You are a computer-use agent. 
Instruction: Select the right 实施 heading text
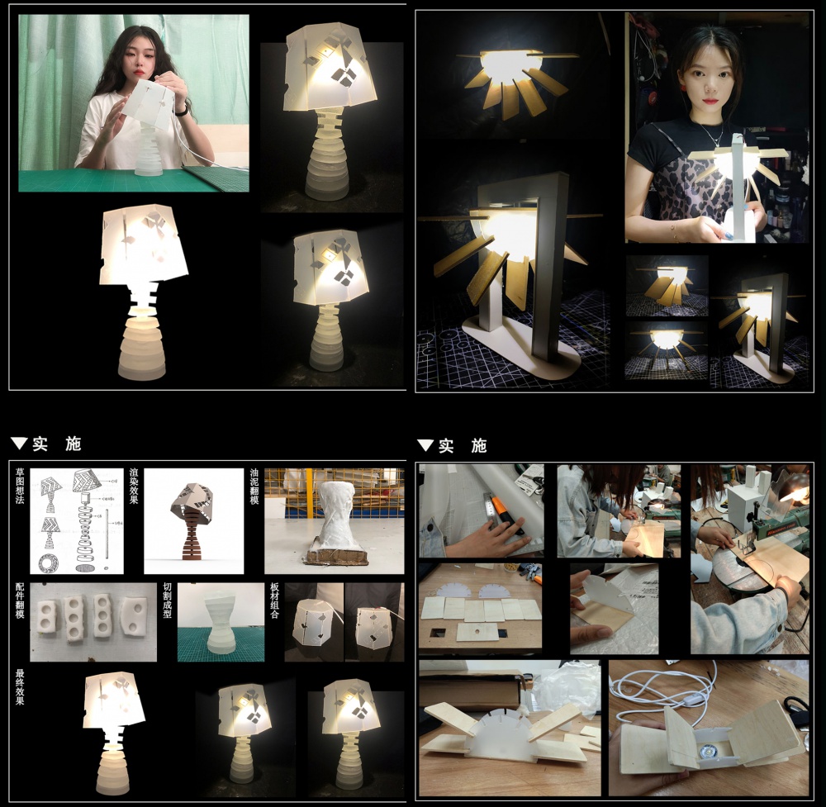[463, 446]
